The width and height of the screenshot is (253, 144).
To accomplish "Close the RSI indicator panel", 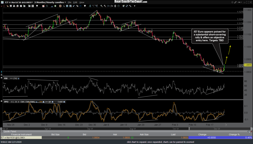I will point(2,78).
